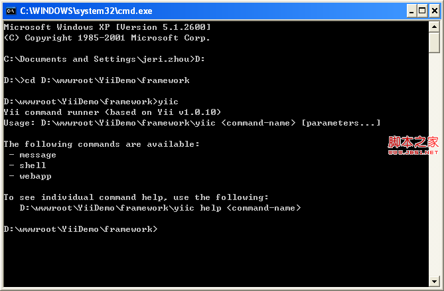This screenshot has width=444, height=291.
Task: Click the 'Usage:' line with command-name
Action: [192, 123]
